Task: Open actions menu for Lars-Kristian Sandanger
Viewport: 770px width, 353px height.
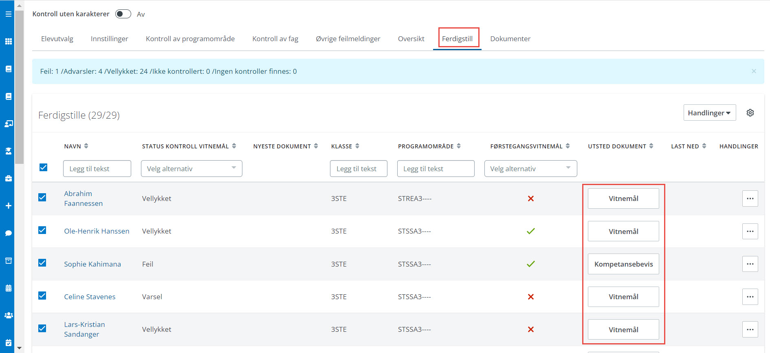Action: (x=750, y=329)
